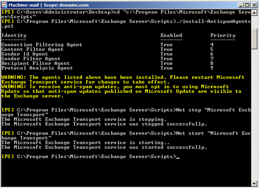The height and width of the screenshot is (188, 259).
Task: Click 'service is starting..' output line
Action: (85, 143)
